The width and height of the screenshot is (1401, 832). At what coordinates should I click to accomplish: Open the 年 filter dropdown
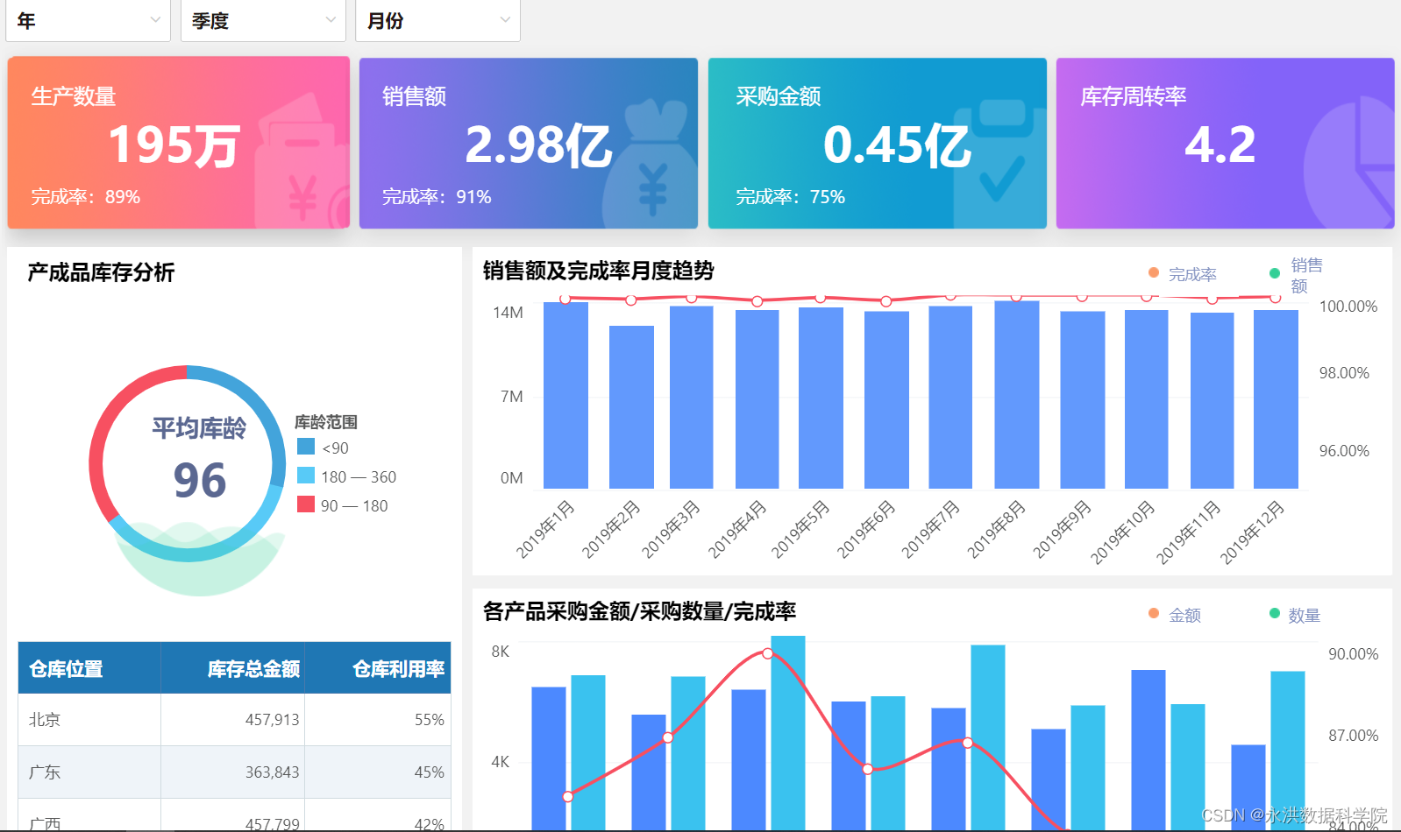[x=88, y=20]
